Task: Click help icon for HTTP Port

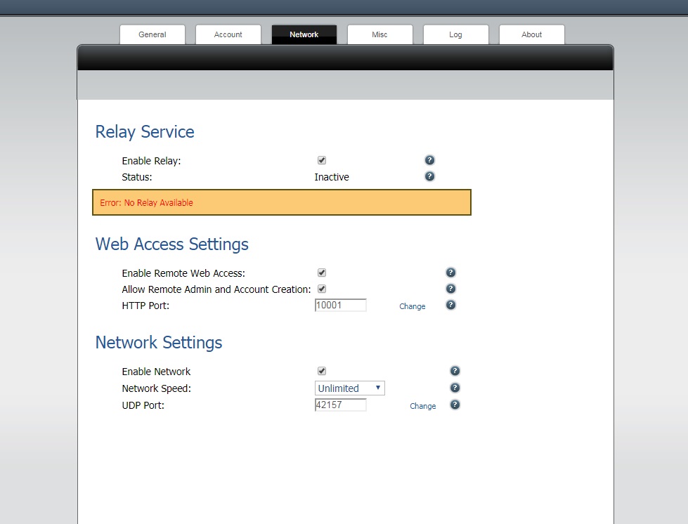Action: [x=451, y=305]
